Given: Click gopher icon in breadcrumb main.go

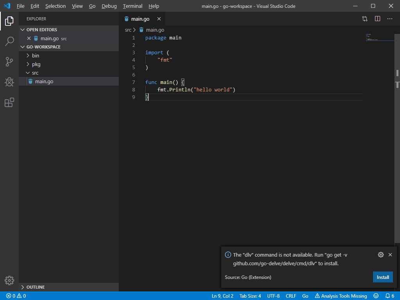Looking at the screenshot, I should point(141,30).
